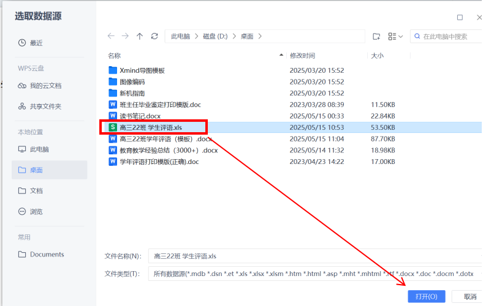Click the 打开(O) button
Viewport: 483px width, 306px height.
tap(426, 296)
